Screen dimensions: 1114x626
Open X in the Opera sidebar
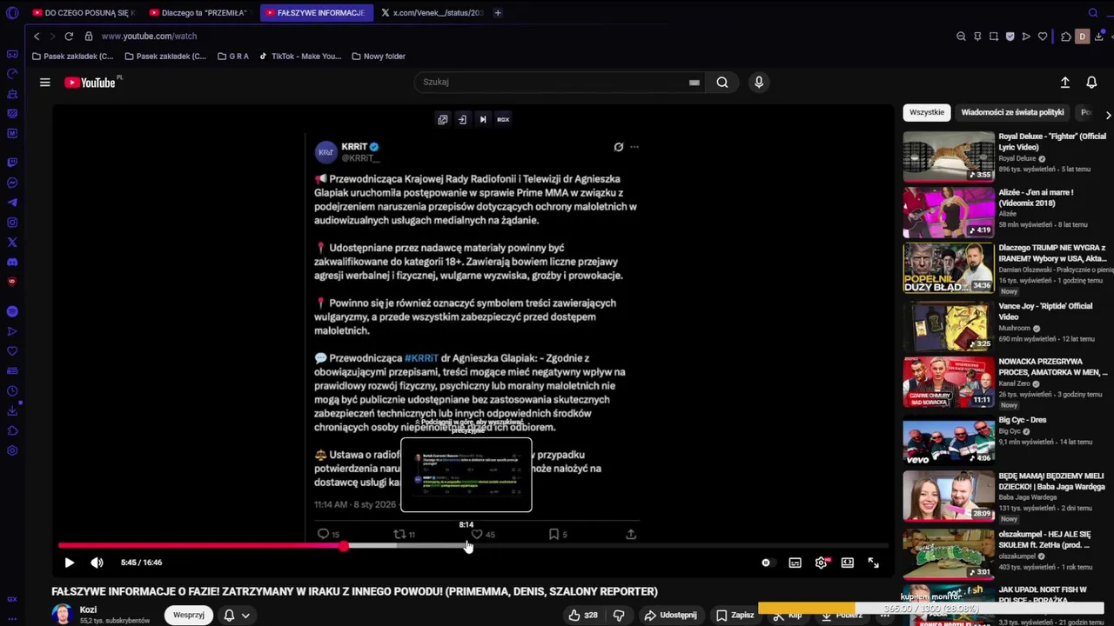[x=12, y=243]
